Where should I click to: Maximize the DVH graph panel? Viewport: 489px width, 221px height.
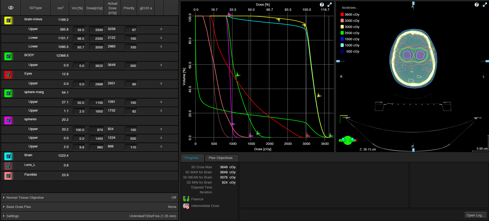(330, 5)
